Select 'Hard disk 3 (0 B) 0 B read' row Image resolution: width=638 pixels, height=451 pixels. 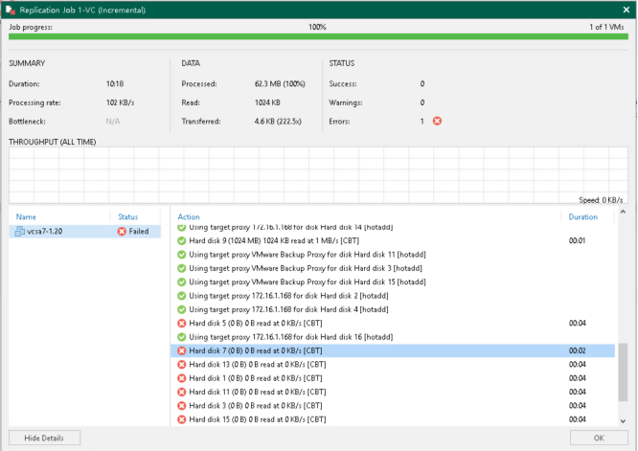click(392, 406)
